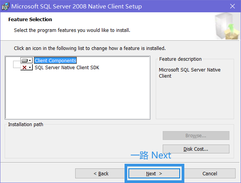The width and height of the screenshot is (241, 183).
Task: Click the 'Installation path' group label
Action: [x=25, y=125]
